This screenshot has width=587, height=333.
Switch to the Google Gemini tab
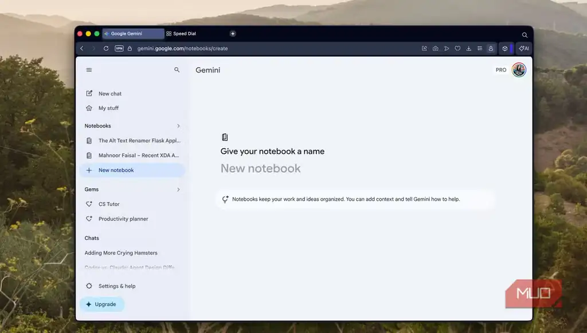pyautogui.click(x=133, y=34)
